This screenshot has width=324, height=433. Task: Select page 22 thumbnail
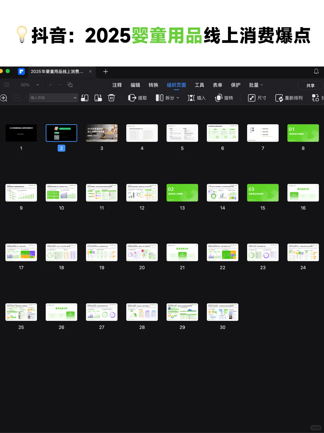pos(223,252)
